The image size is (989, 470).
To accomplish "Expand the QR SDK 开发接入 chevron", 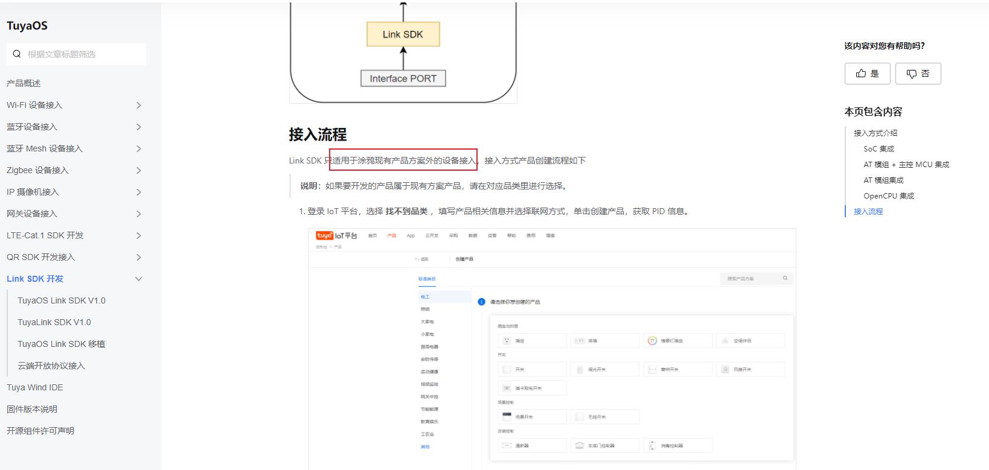I will click(139, 257).
